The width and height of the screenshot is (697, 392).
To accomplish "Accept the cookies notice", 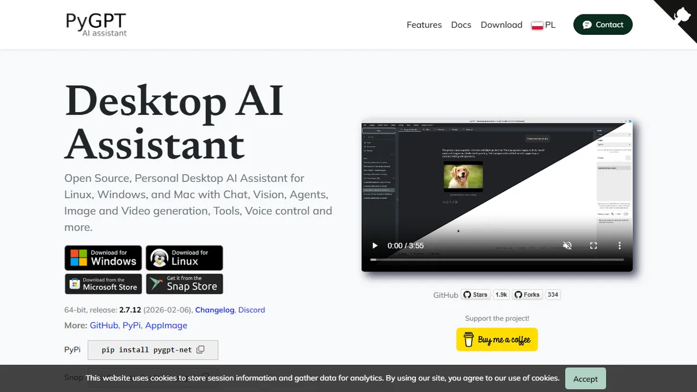I will click(585, 379).
